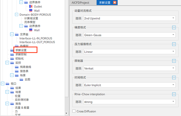The width and height of the screenshot is (181, 116).
Task: Open the Green-Gauss gradient dropdown
Action: point(129,35)
